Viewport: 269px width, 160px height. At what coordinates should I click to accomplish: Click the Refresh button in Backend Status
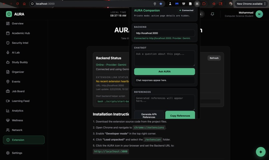214,58
